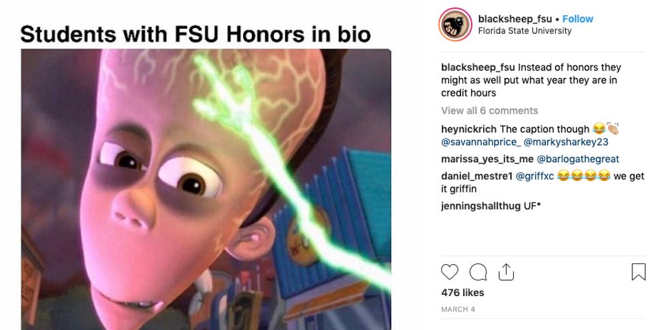Viewport: 653px width, 330px height.
Task: Share the post with the upload arrow icon
Action: pyautogui.click(x=506, y=272)
